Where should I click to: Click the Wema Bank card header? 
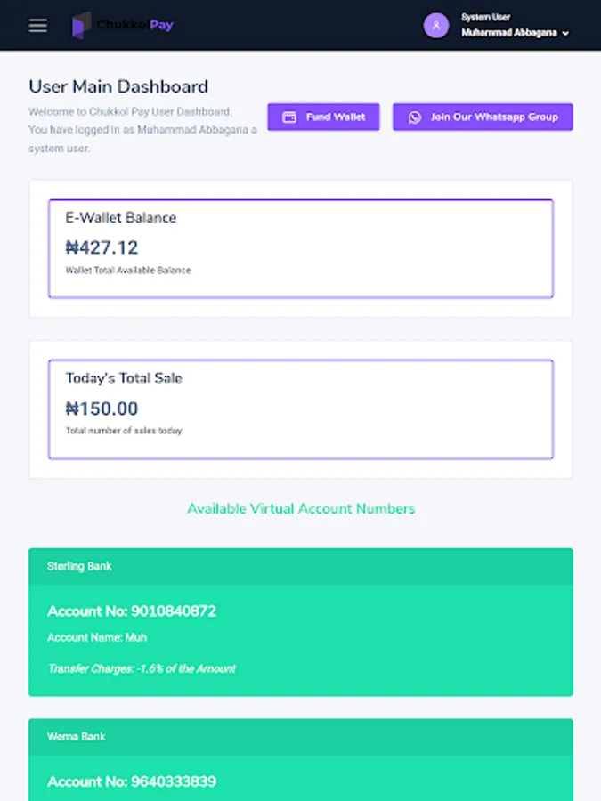click(300, 737)
